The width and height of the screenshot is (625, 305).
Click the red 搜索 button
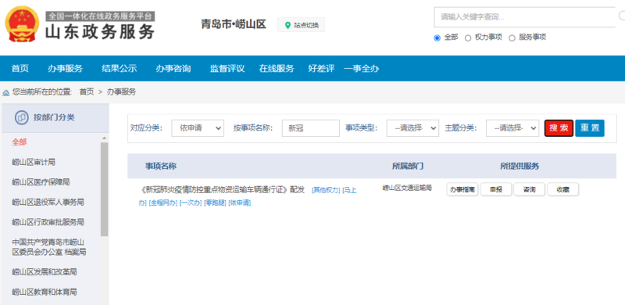pyautogui.click(x=559, y=128)
